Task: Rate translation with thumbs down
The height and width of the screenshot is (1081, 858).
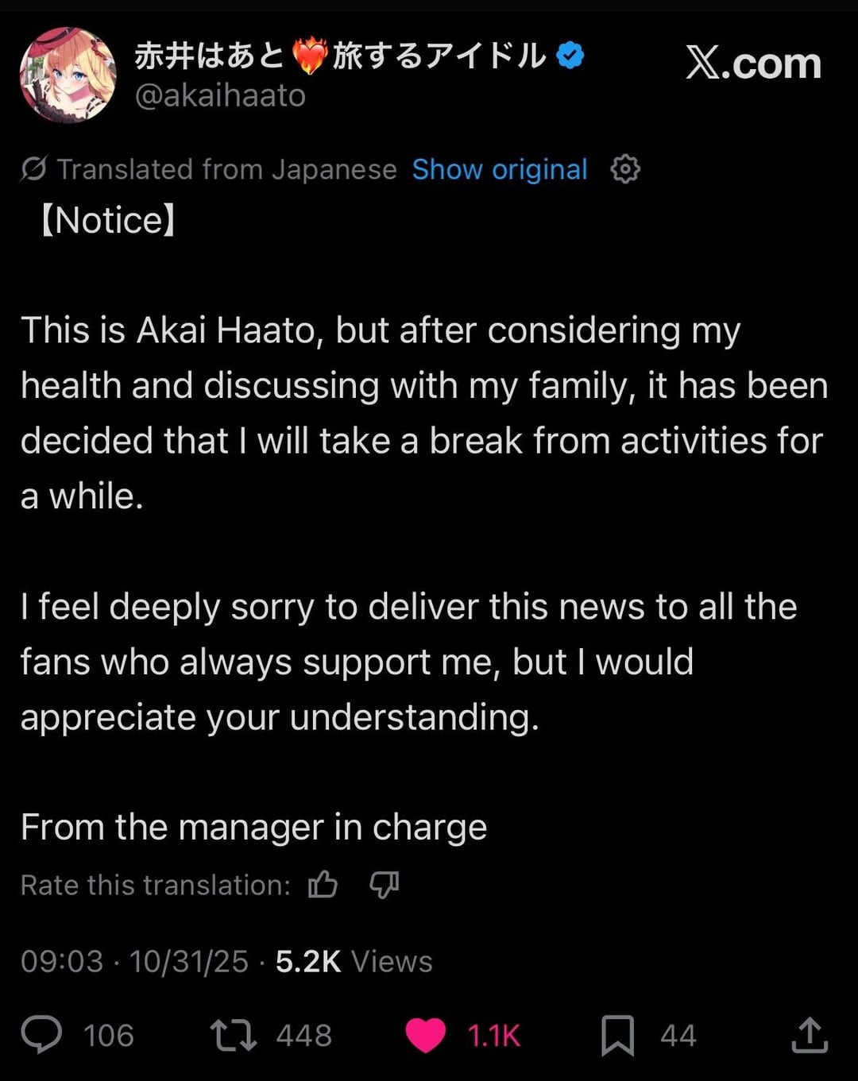Action: pyautogui.click(x=385, y=884)
